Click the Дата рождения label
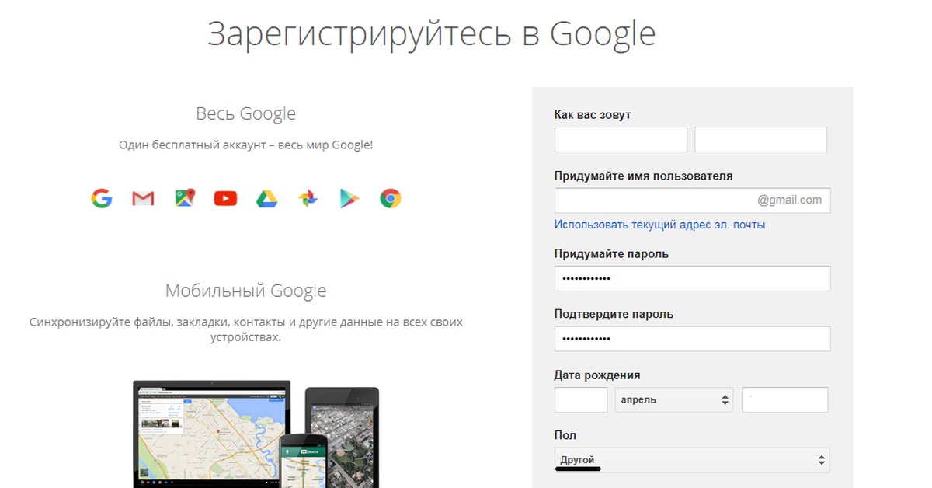The height and width of the screenshot is (488, 932). (x=597, y=375)
